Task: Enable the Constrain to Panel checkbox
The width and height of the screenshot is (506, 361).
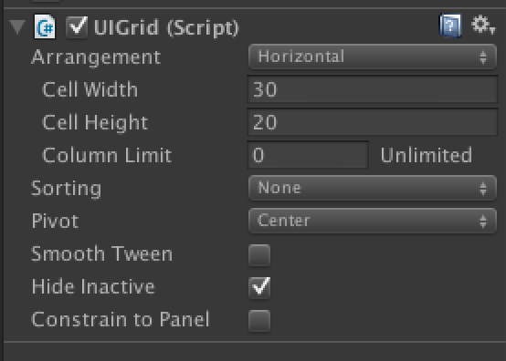Action: click(259, 320)
